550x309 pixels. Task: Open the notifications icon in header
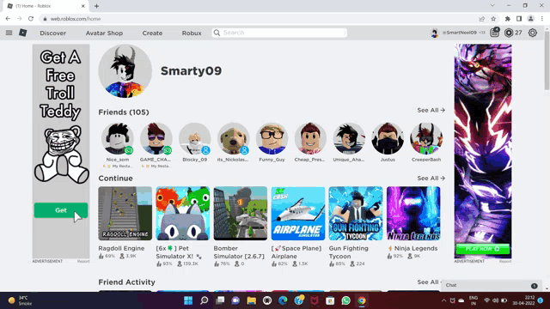tap(495, 33)
